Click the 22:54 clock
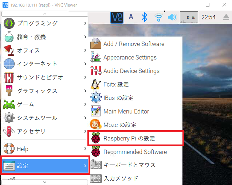 [x=208, y=18]
